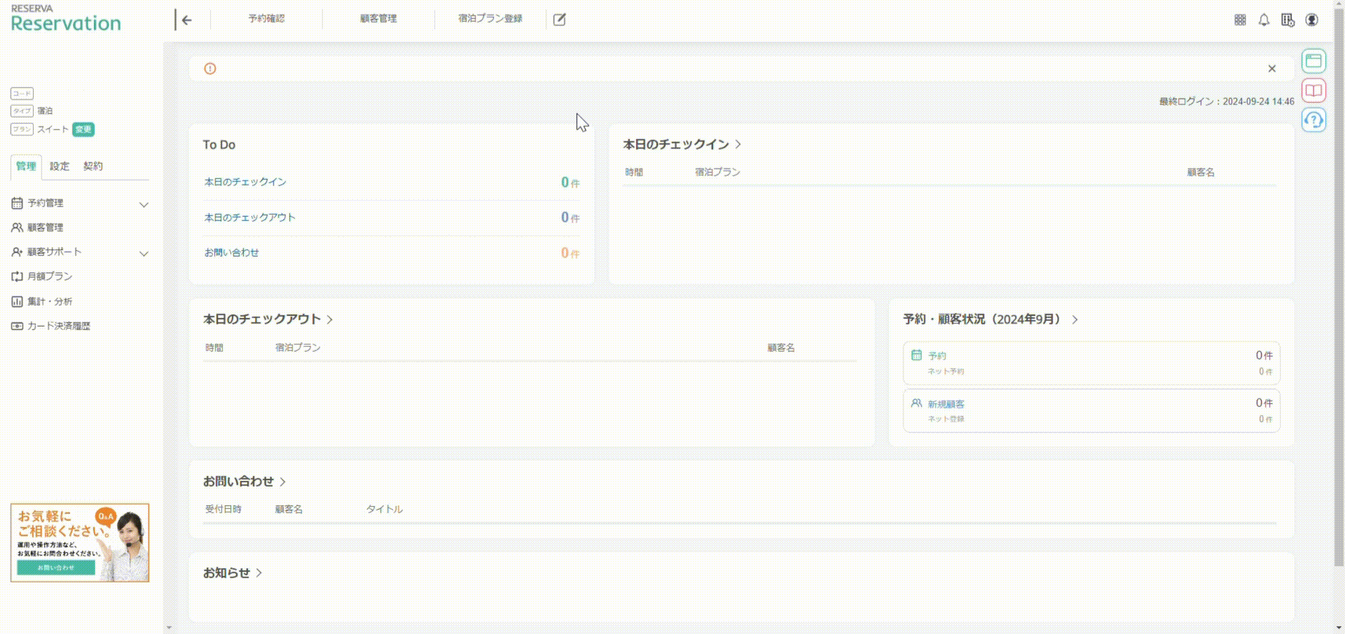Viewport: 1345px width, 634px height.
Task: Open the apps grid icon
Action: 1240,20
